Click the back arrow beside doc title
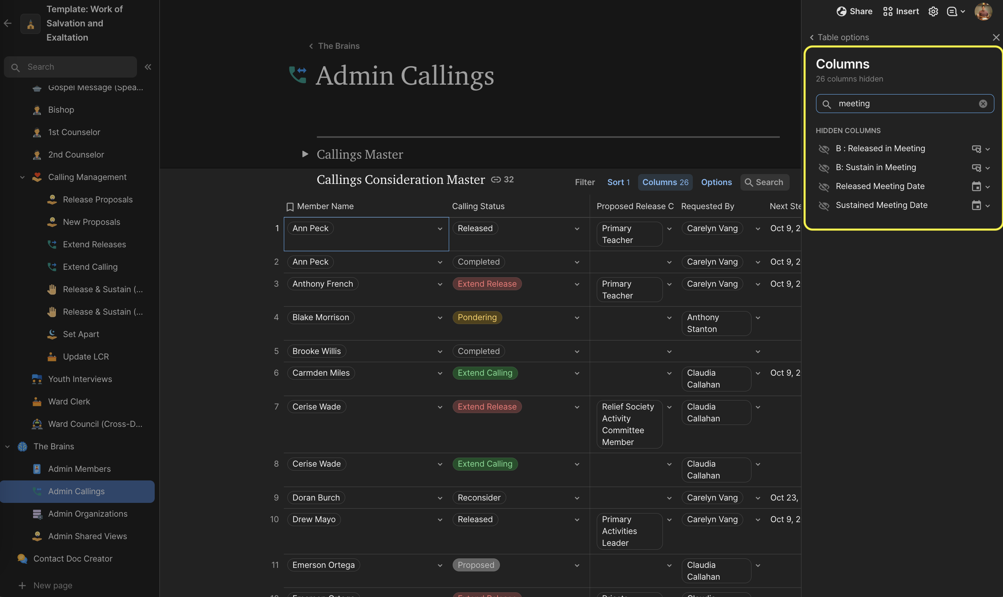 7,23
